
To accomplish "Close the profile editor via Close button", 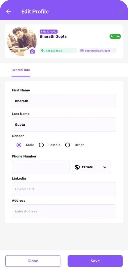I will tap(33, 261).
